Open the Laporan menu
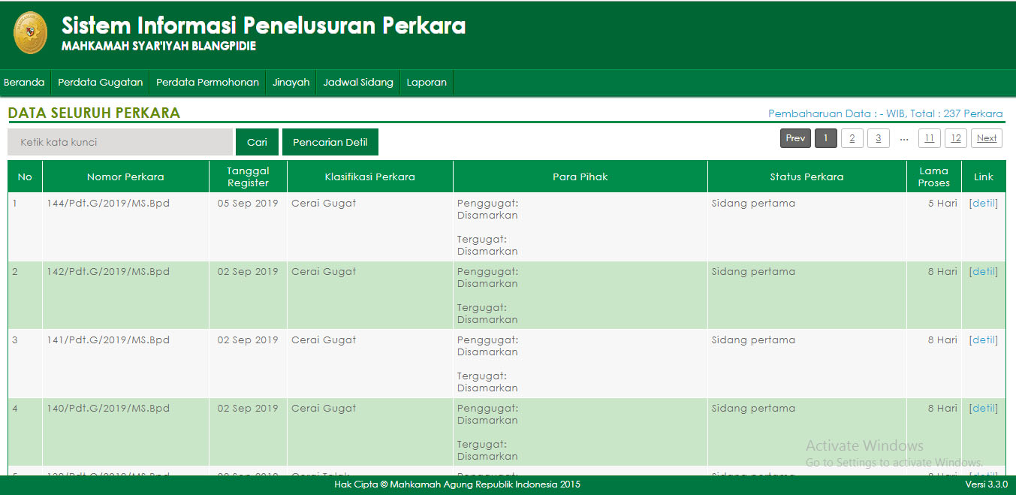Image resolution: width=1016 pixels, height=495 pixels. [427, 82]
